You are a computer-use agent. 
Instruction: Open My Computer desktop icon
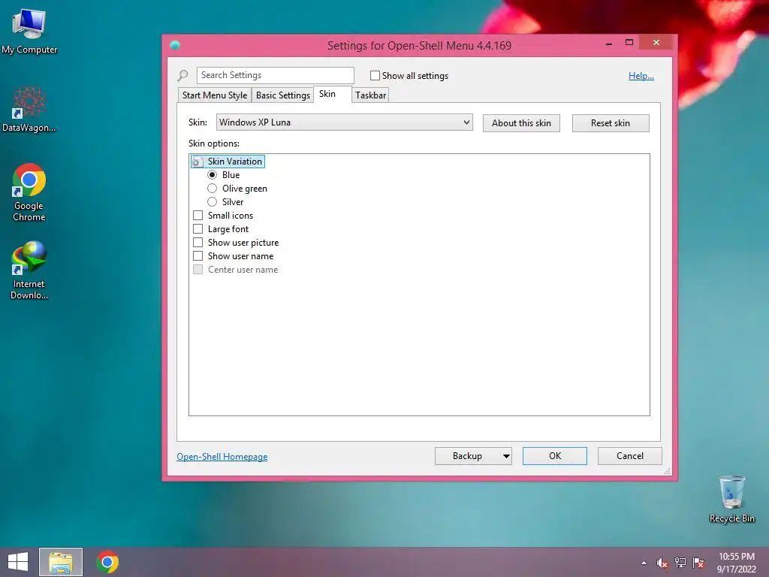[x=29, y=31]
